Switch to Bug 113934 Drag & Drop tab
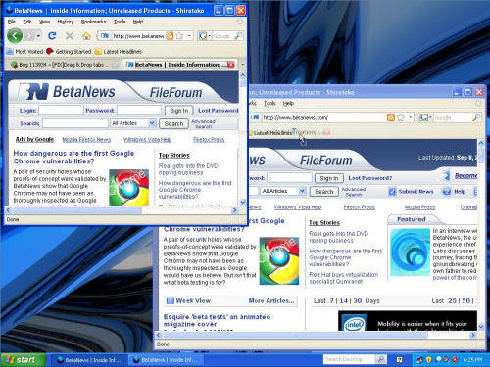The width and height of the screenshot is (490, 367). [64, 65]
